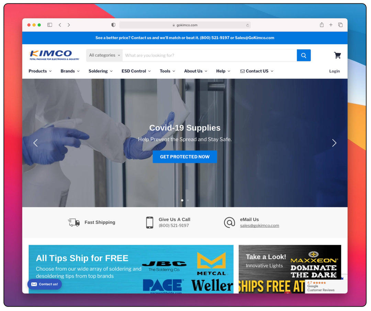Image resolution: width=371 pixels, height=311 pixels.
Task: Open the Soldering dropdown menu
Action: coord(100,71)
